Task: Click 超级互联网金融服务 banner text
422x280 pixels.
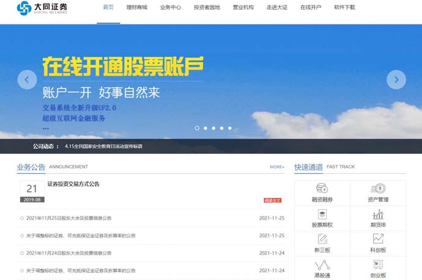Action: pyautogui.click(x=74, y=118)
